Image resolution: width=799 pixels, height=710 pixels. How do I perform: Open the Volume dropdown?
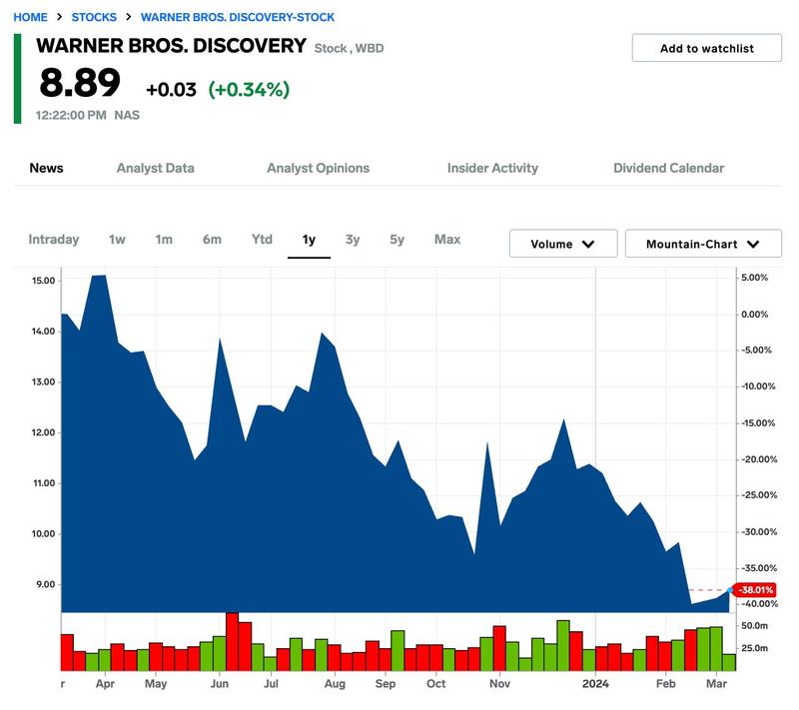pos(563,244)
